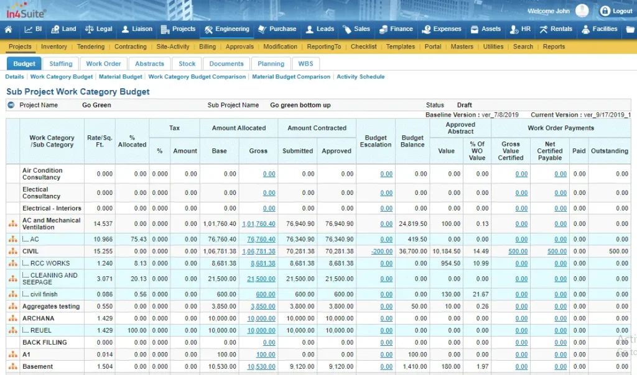This screenshot has width=637, height=375.
Task: Open the Material Budget Comparison link
Action: pyautogui.click(x=291, y=77)
